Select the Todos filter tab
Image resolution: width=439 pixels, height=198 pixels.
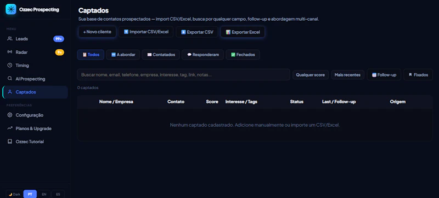pos(91,55)
